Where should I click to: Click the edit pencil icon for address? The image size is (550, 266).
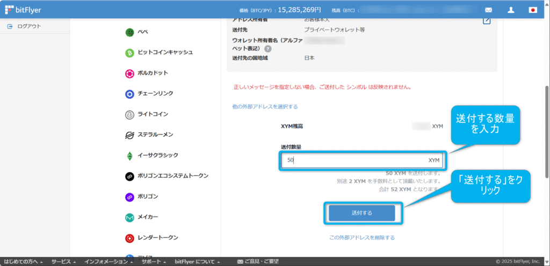(x=487, y=21)
